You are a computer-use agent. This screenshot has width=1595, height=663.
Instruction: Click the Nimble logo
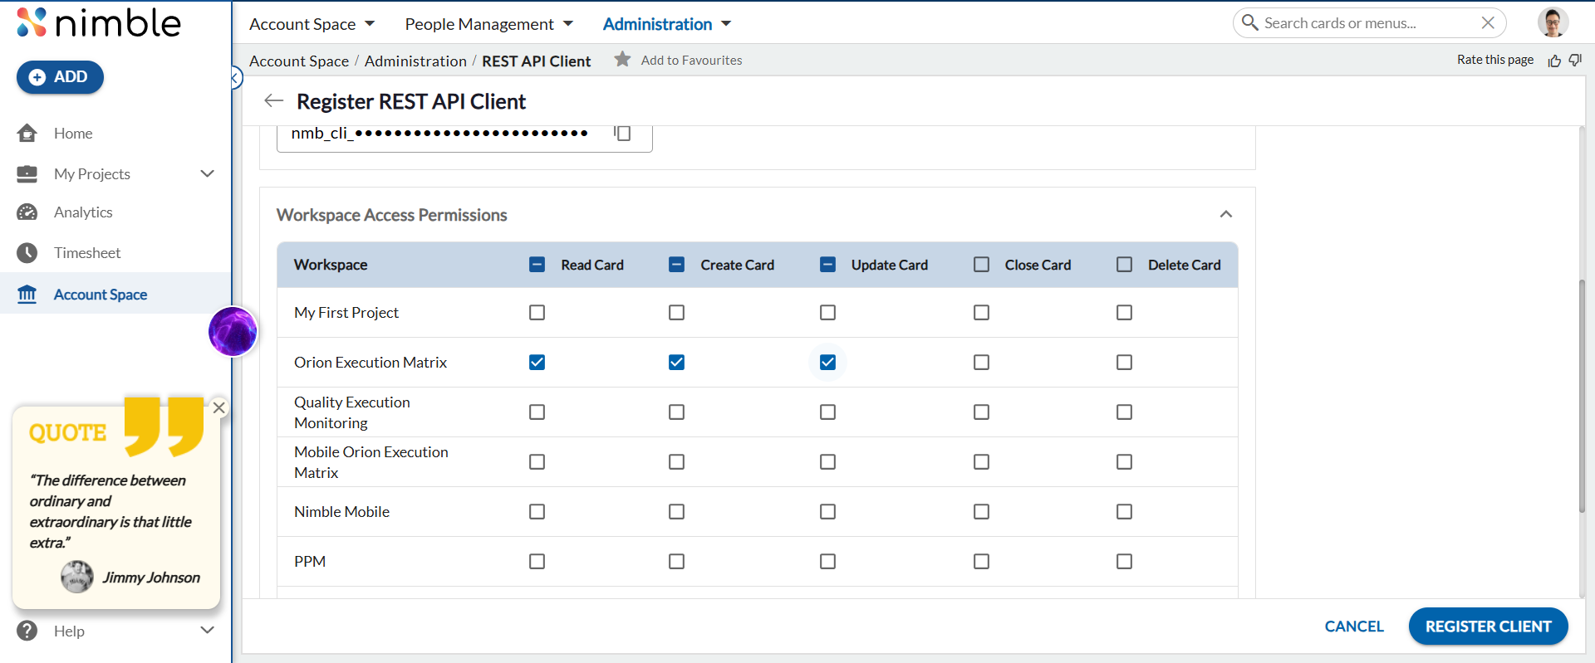point(98,22)
